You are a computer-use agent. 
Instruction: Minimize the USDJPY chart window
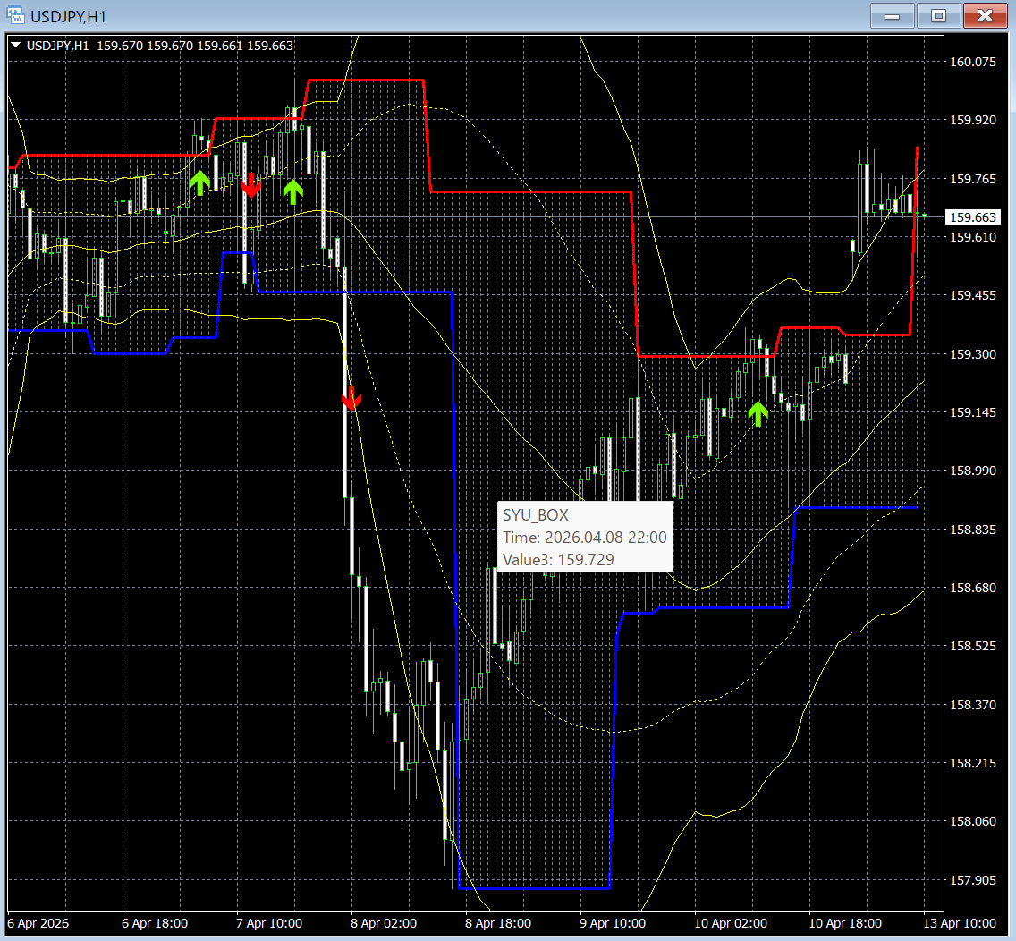(x=893, y=15)
